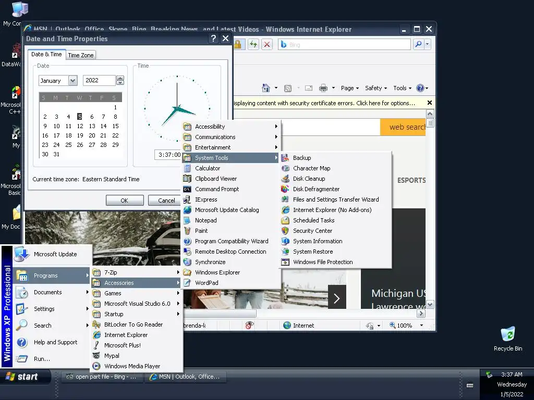
Task: Open Windows Media Player
Action: coord(137,366)
